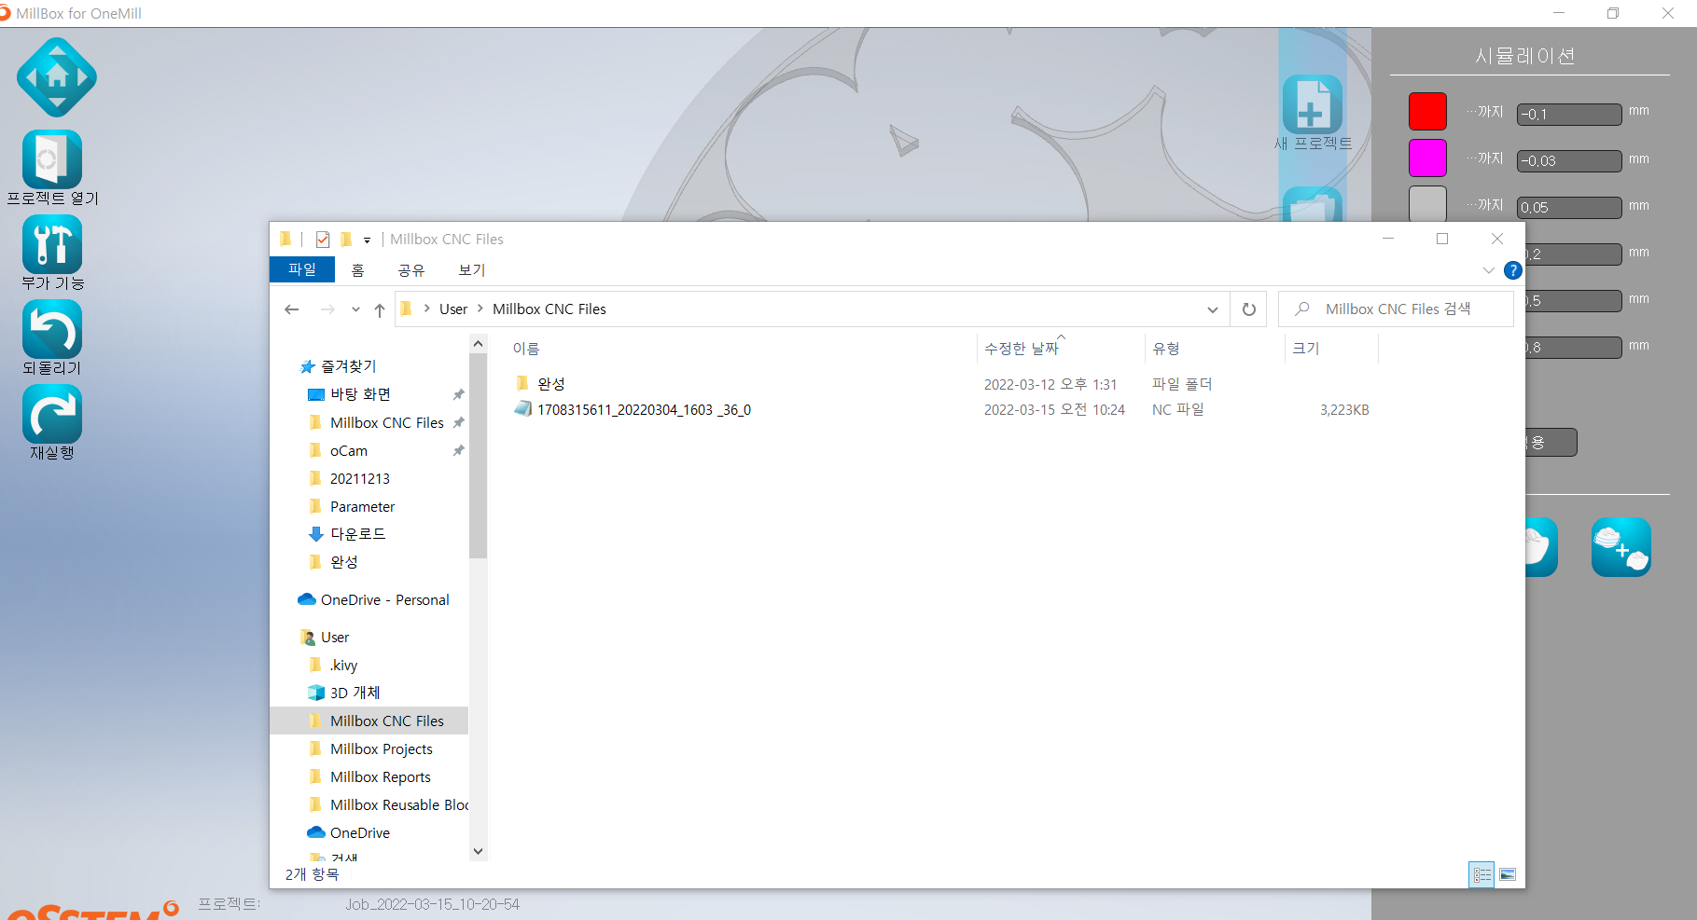The height and width of the screenshot is (920, 1697).
Task: Refresh the folder with the reload icon
Action: coord(1248,309)
